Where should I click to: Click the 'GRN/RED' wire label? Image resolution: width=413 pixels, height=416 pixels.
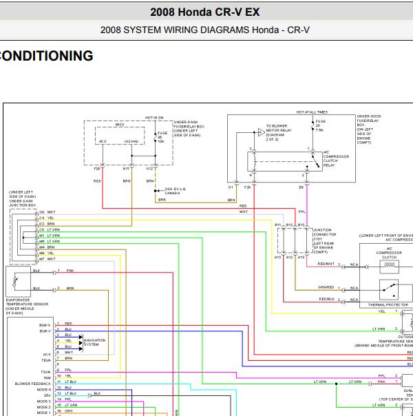click(x=326, y=287)
